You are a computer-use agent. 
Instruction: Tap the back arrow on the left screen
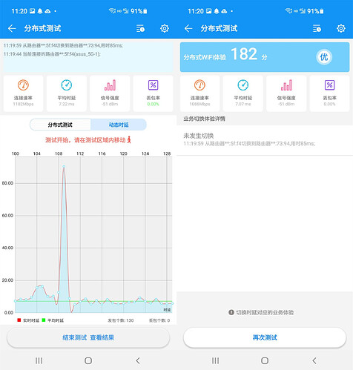[x=12, y=28]
